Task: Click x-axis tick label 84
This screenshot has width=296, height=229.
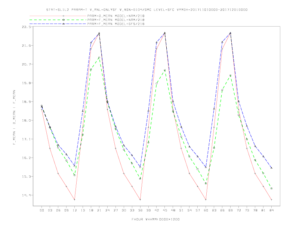Action: coord(272,210)
